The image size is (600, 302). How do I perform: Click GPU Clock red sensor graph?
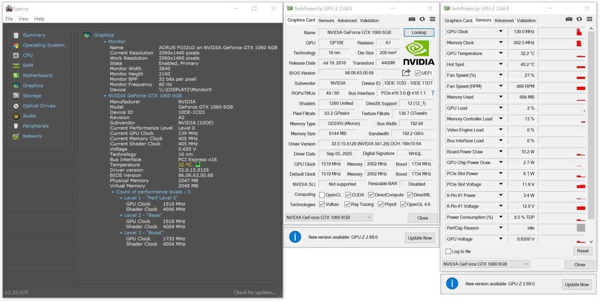click(562, 32)
